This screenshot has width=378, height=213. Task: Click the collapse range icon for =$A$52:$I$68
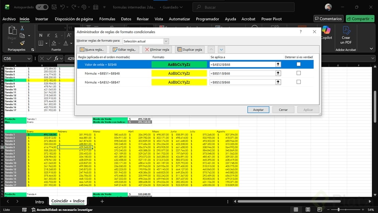pyautogui.click(x=278, y=64)
